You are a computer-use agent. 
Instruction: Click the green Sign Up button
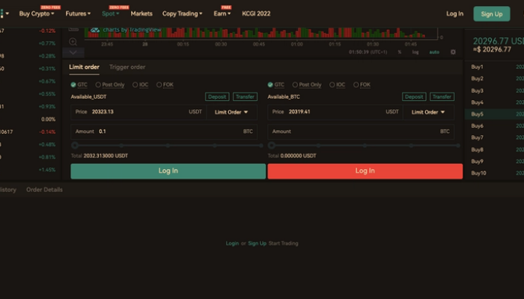(x=491, y=13)
